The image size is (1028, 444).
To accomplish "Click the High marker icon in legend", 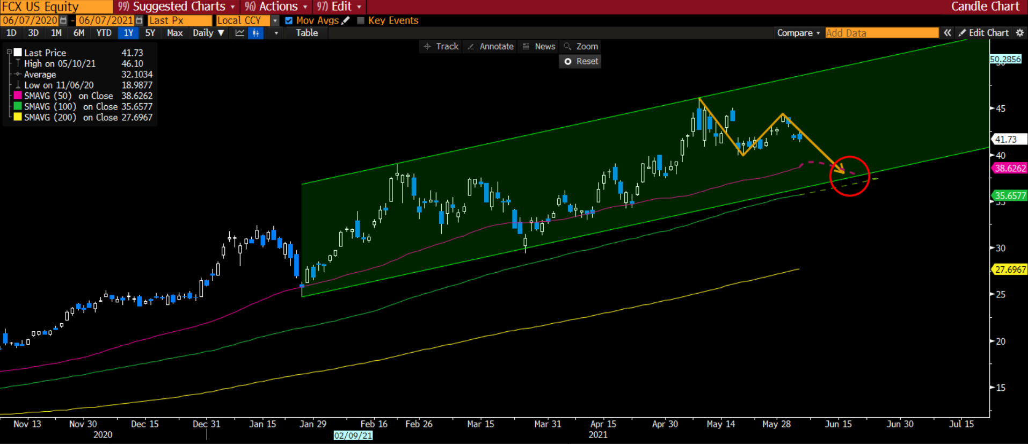I will [18, 63].
